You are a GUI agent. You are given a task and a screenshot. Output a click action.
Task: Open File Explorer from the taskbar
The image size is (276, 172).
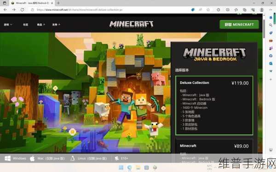[x=138, y=167]
